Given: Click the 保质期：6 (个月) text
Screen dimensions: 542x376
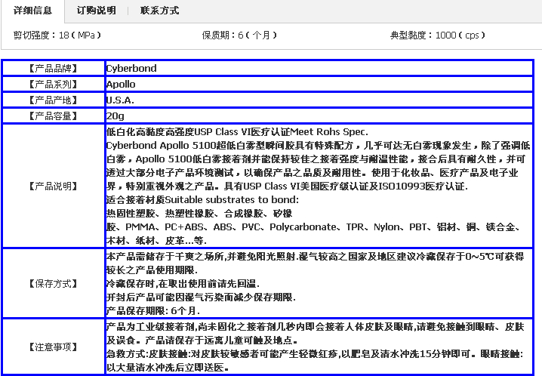Looking at the screenshot, I should [x=239, y=35].
